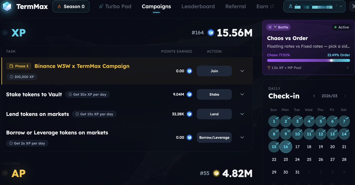Click the info icon on 200,000 XP badge
Screen dimensions: 355x185
pos(12,77)
